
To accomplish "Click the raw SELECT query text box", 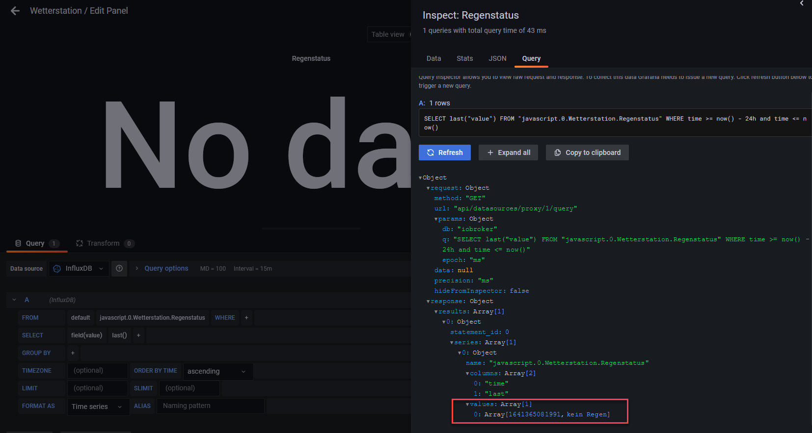I will [615, 123].
